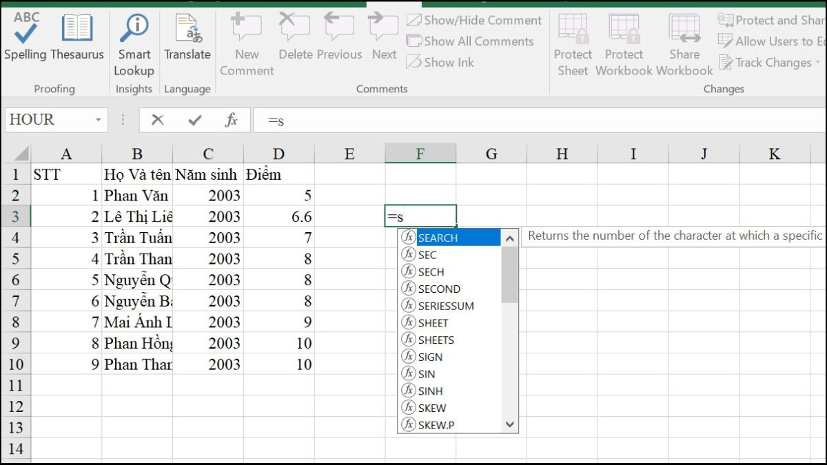Cancel the formula entry with the X button

click(x=157, y=119)
